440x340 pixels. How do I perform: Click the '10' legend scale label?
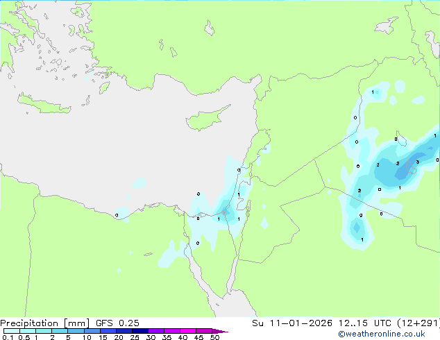(x=87, y=337)
